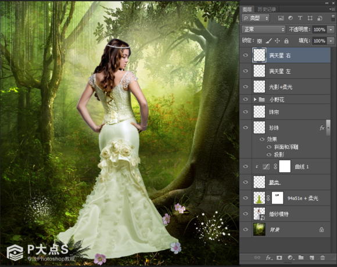The image size is (337, 267).
Task: Create a new group folder icon
Action: (x=301, y=258)
